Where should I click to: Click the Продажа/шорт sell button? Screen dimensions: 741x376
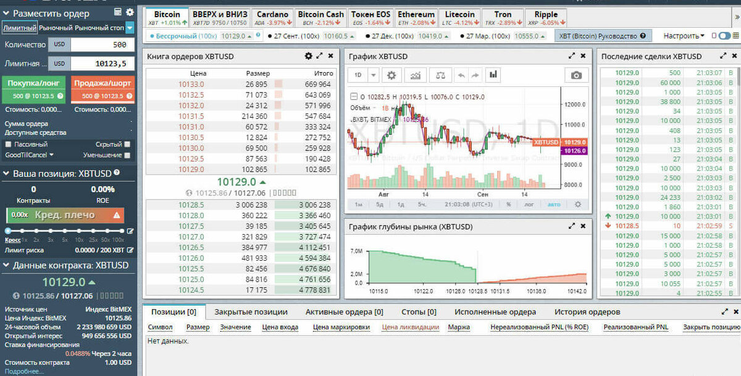click(103, 89)
